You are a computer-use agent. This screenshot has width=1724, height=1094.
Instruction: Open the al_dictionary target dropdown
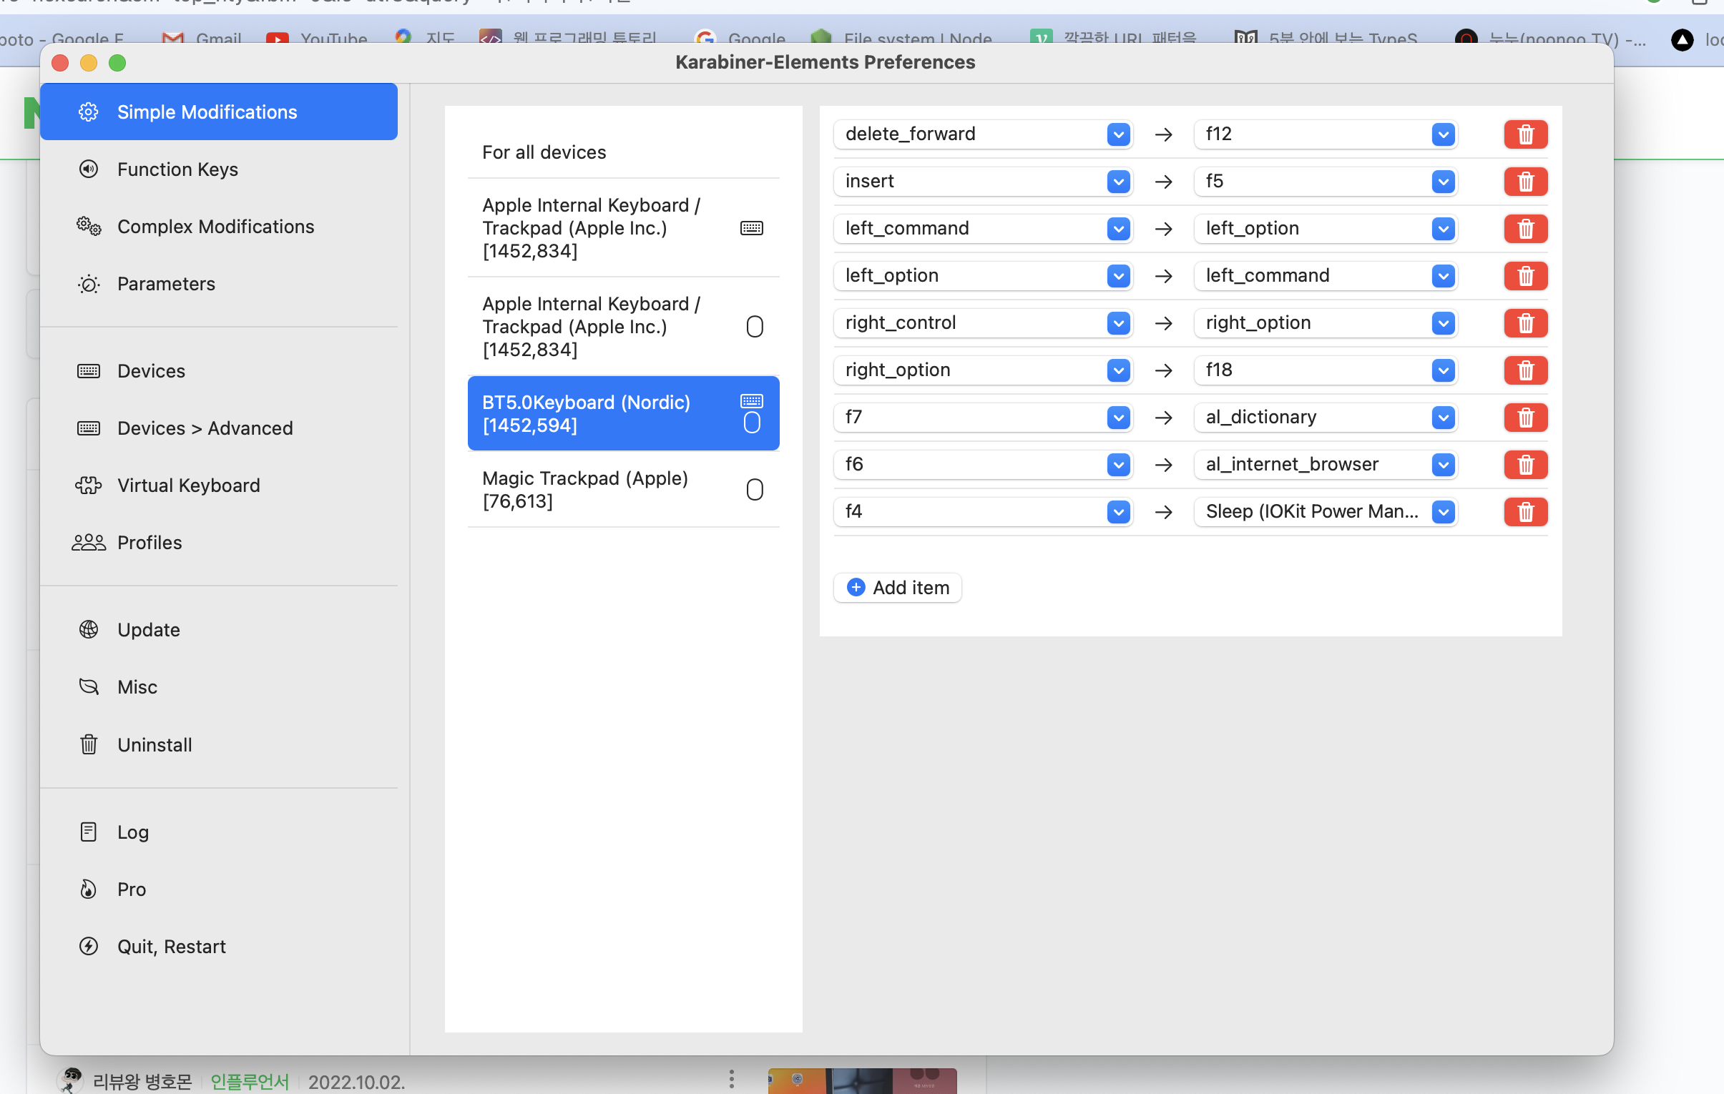(1326, 417)
